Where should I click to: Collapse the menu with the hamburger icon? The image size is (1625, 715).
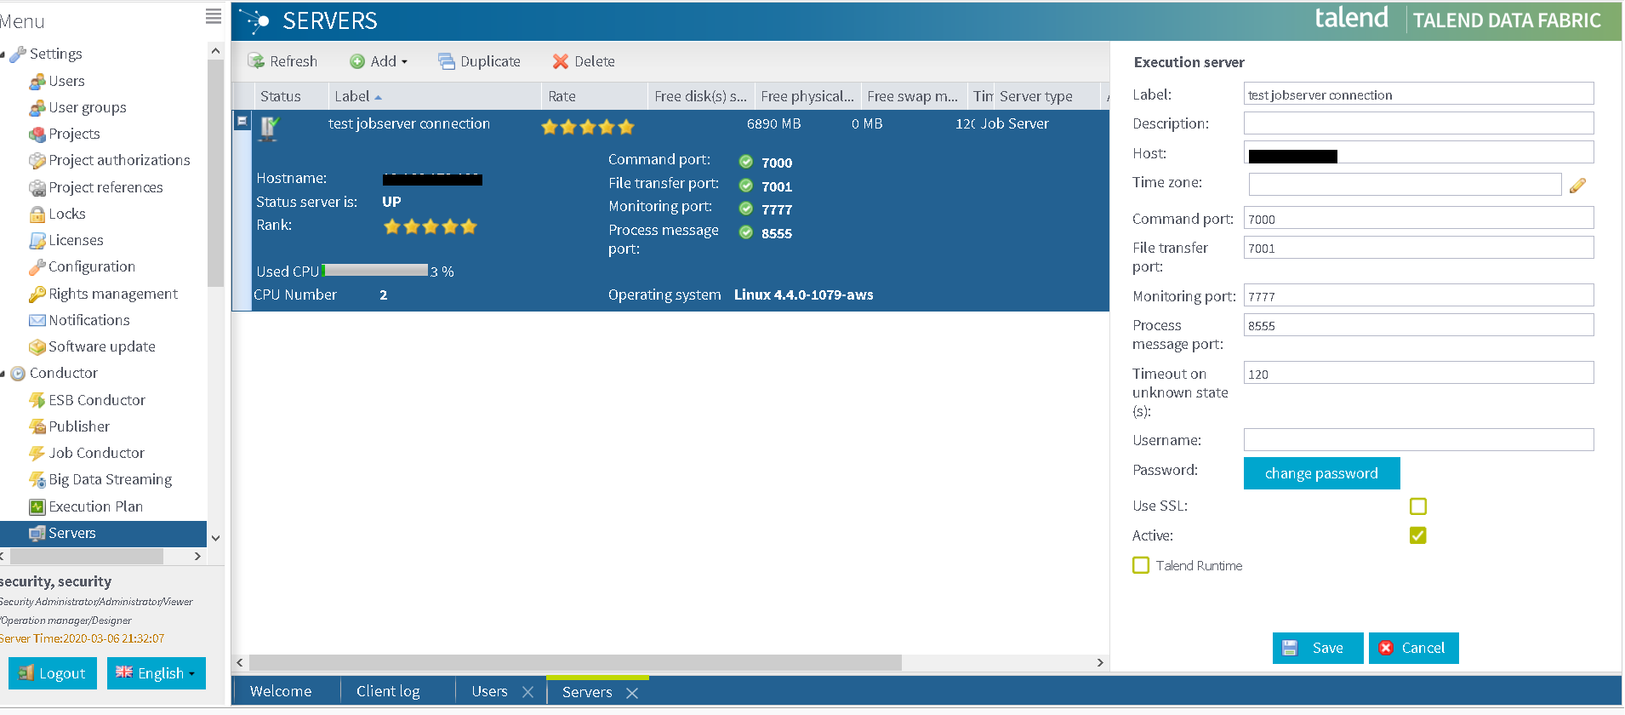coord(214,16)
